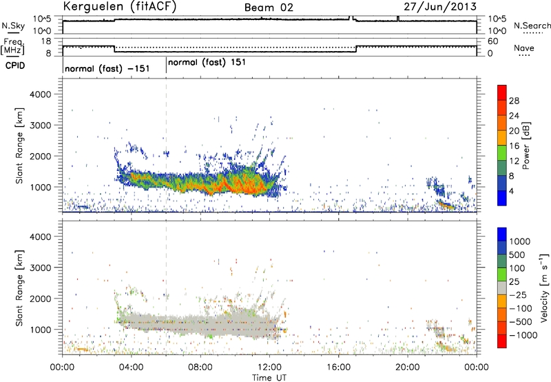551x382 pixels.
Task: Click the 'Beam 02' label
Action: [x=269, y=8]
